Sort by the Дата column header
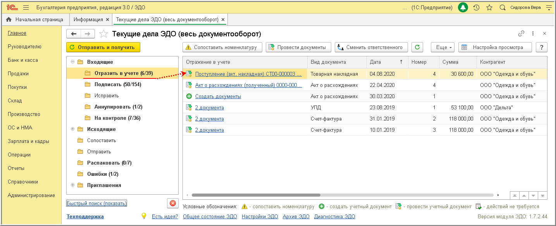Screen dimensions: 556x226 [x=375, y=62]
